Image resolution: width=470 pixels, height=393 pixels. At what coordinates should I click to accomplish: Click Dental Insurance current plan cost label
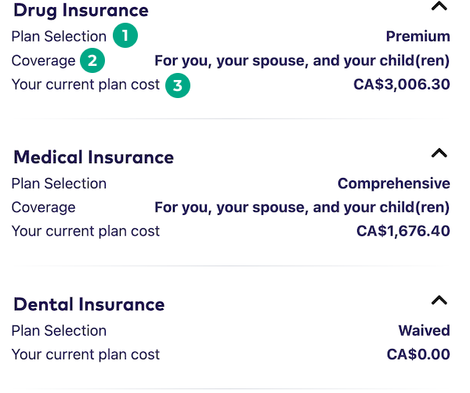[x=85, y=355]
